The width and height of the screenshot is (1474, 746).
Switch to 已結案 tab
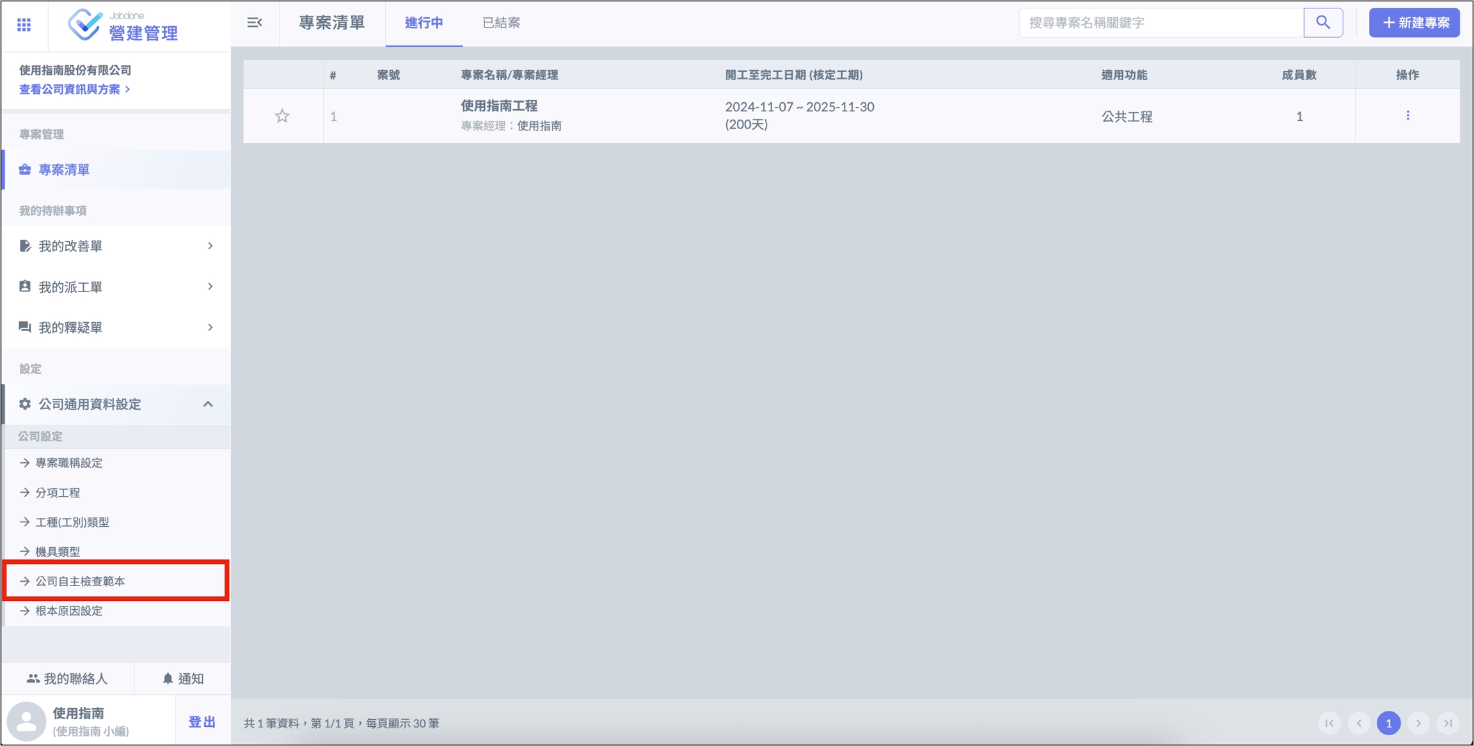coord(501,23)
